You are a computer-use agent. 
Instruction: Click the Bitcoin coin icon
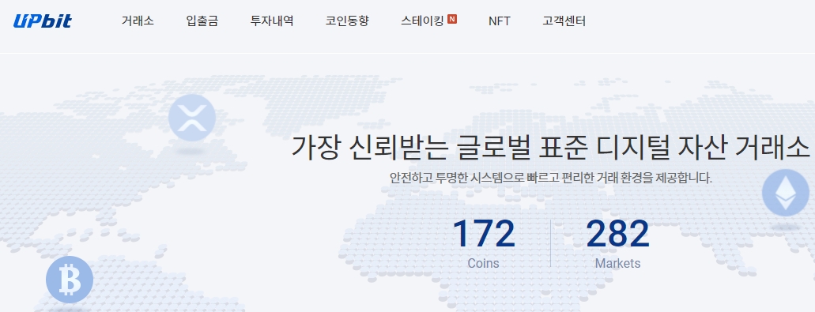(x=70, y=280)
